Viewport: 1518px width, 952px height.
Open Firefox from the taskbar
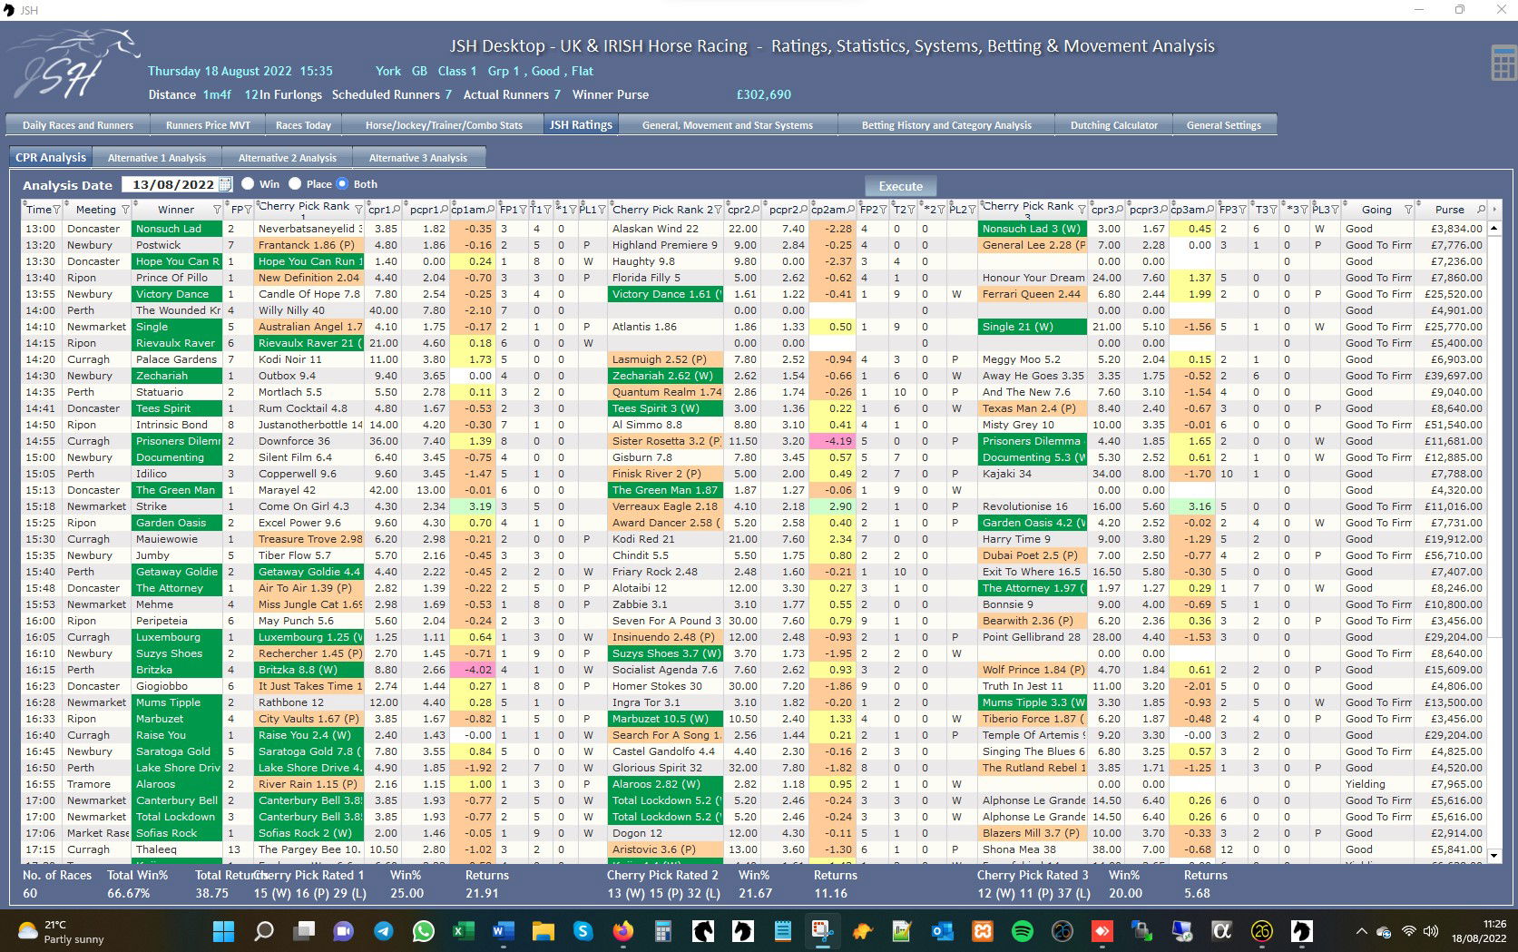tap(622, 931)
